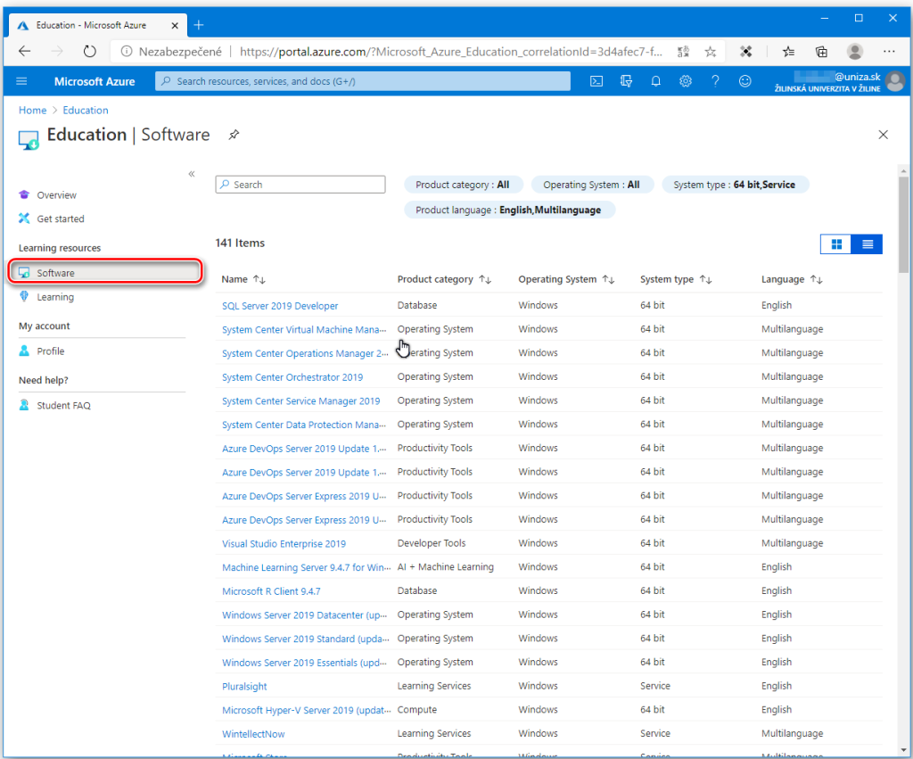Open the Pluralsight software entry
913x759 pixels.
coord(244,687)
